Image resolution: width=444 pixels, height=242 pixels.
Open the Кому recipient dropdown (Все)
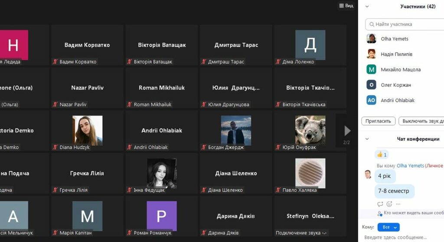point(388,227)
